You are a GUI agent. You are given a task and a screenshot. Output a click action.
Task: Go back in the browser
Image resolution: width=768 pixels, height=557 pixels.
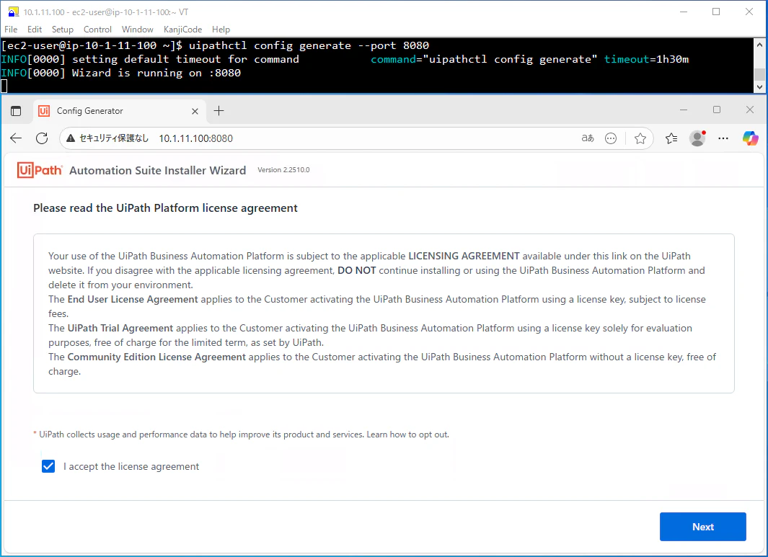[16, 138]
